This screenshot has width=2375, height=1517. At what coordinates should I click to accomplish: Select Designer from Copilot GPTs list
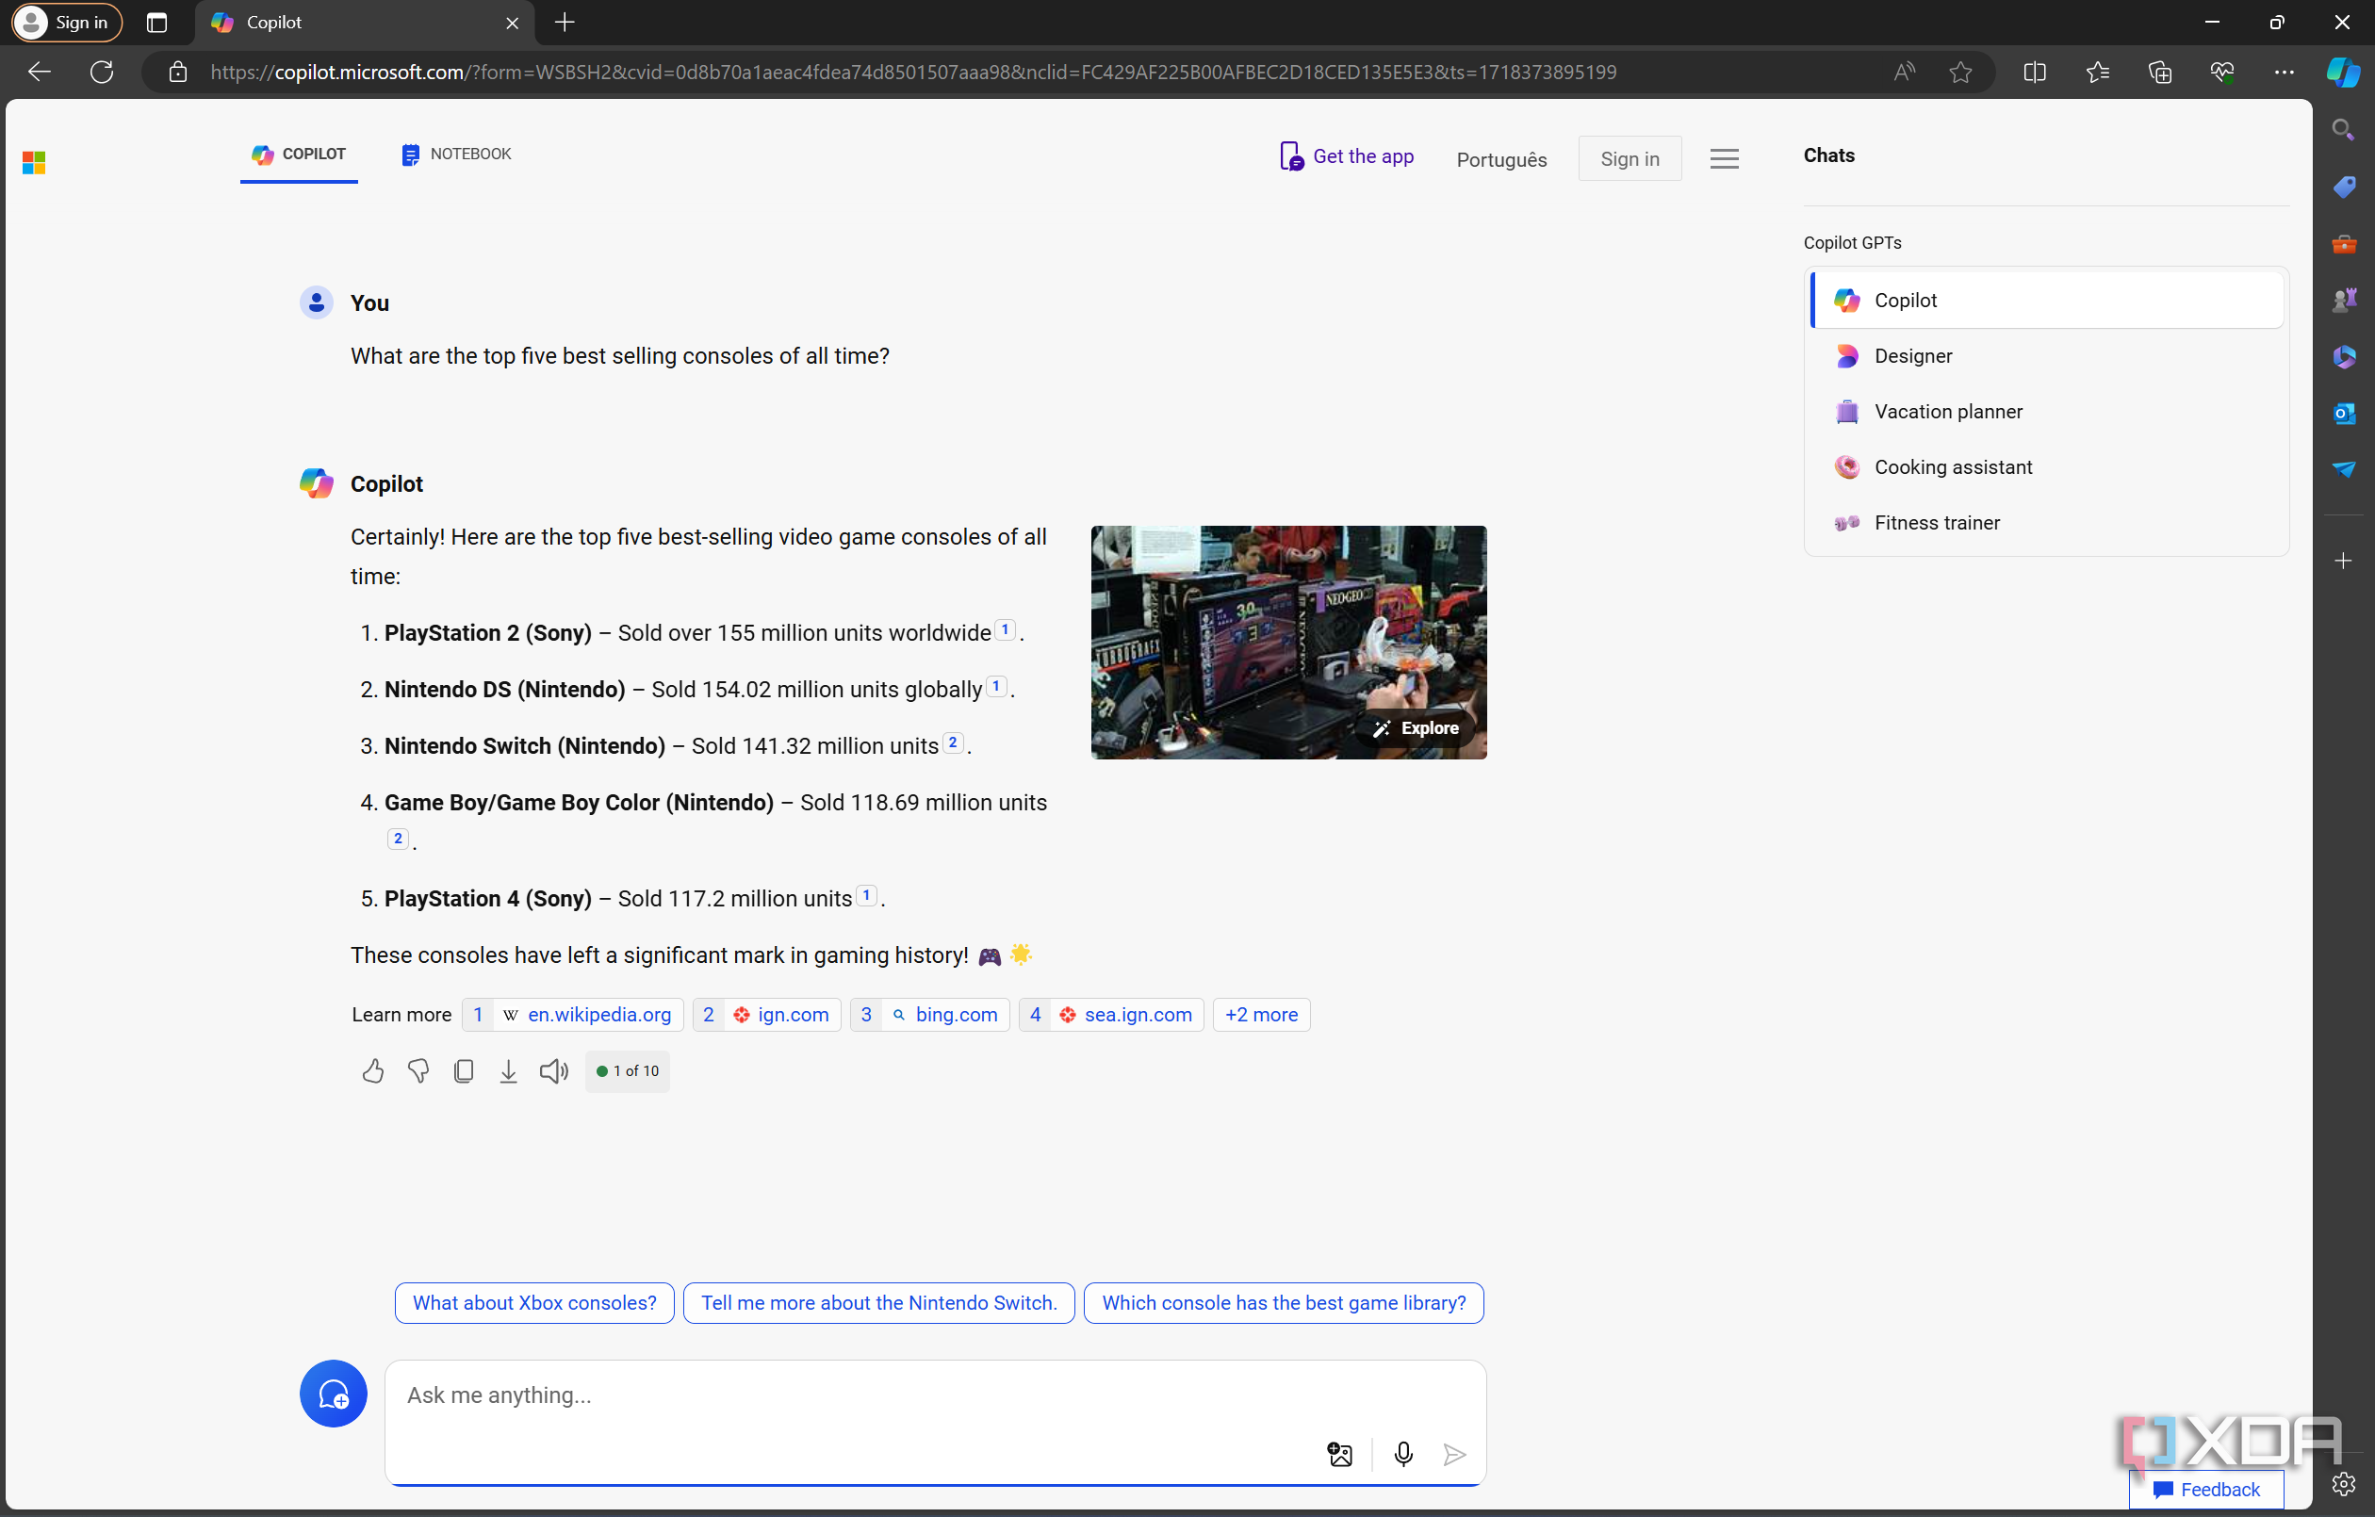point(1912,356)
